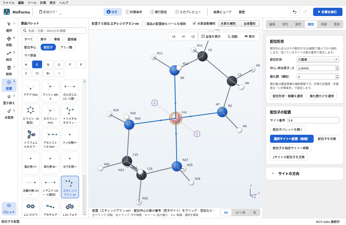Toggle the パレット panel button

click(9, 208)
